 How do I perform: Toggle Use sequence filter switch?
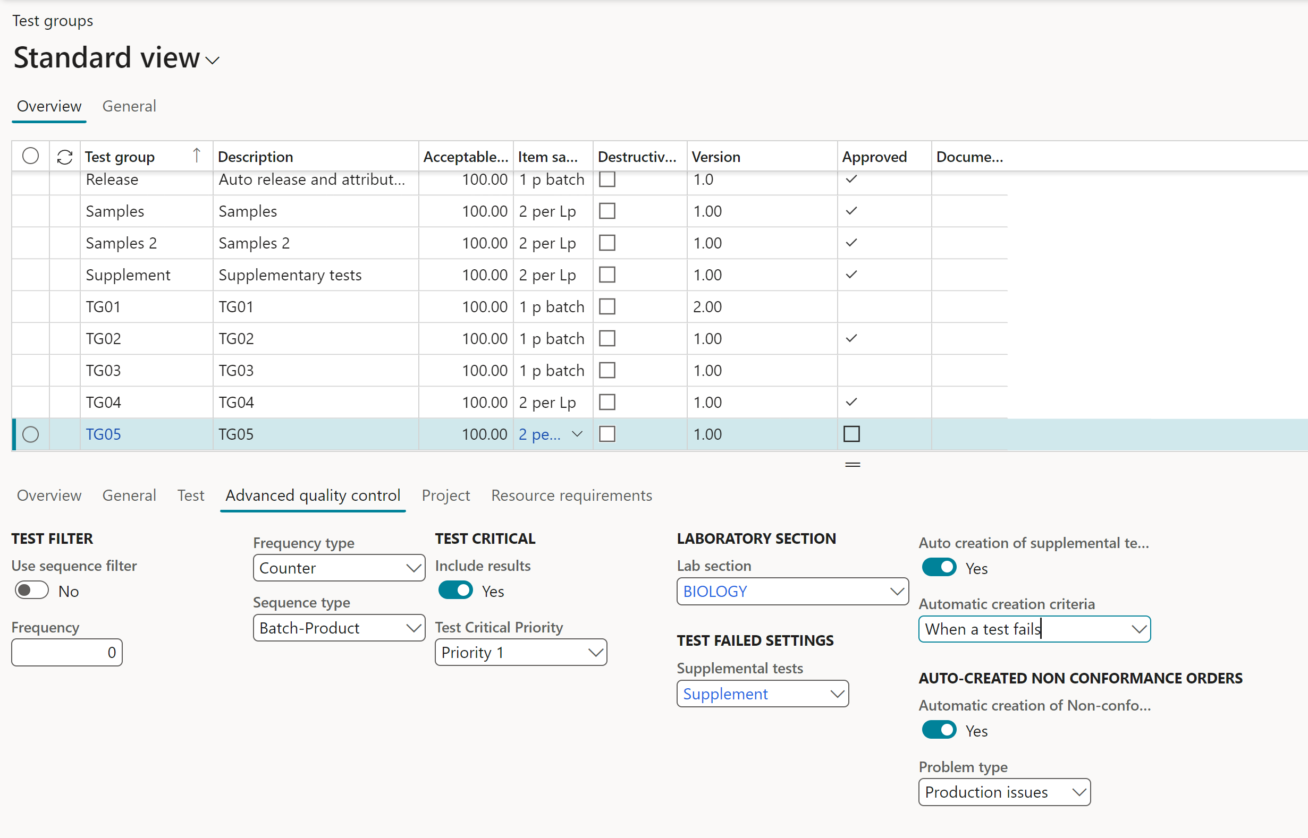tap(31, 591)
